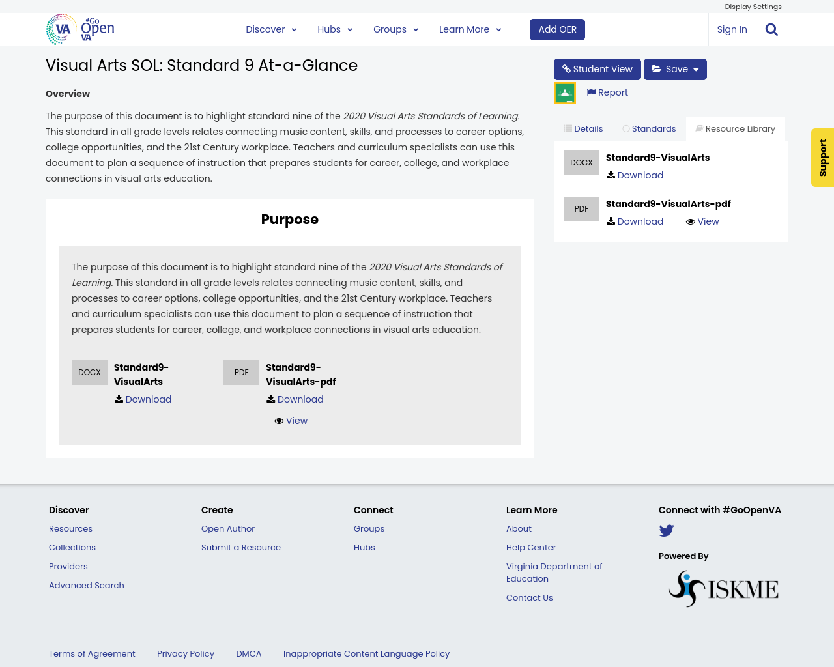Click Contact Us
The image size is (834, 667).
(529, 598)
